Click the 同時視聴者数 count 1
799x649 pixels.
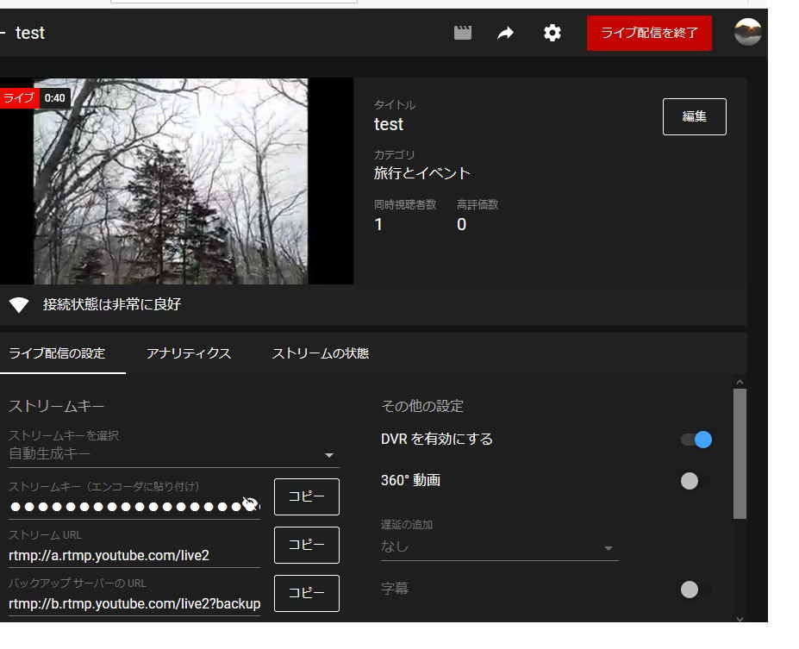point(378,224)
